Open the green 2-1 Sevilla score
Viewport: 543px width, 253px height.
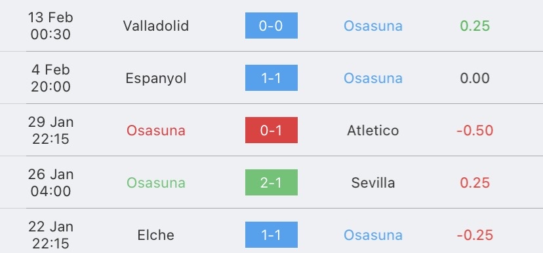tap(271, 182)
